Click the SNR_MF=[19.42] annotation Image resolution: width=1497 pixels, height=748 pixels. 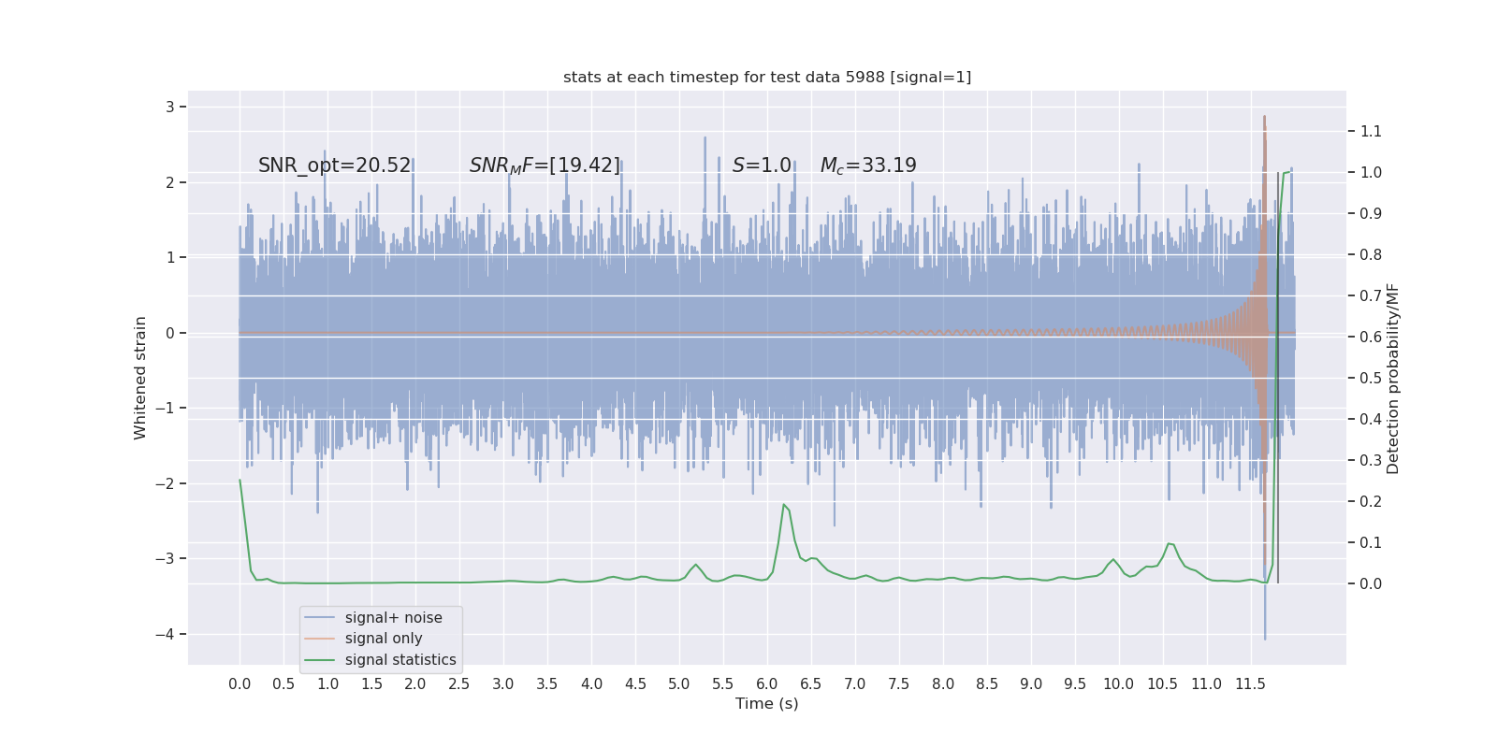pos(545,165)
